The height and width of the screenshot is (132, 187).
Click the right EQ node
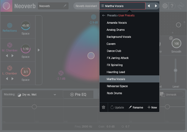click(167, 107)
